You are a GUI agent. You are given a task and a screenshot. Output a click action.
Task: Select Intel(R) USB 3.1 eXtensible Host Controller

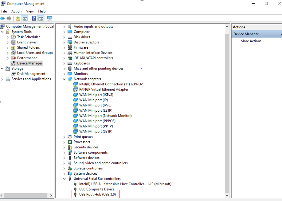click(125, 184)
